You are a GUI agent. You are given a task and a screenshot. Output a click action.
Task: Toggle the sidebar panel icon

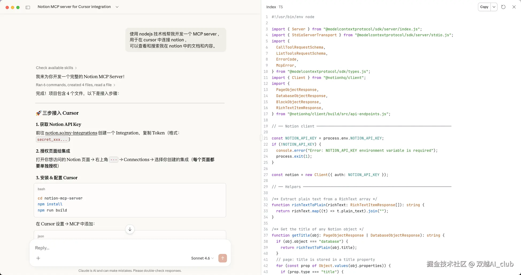(x=28, y=7)
